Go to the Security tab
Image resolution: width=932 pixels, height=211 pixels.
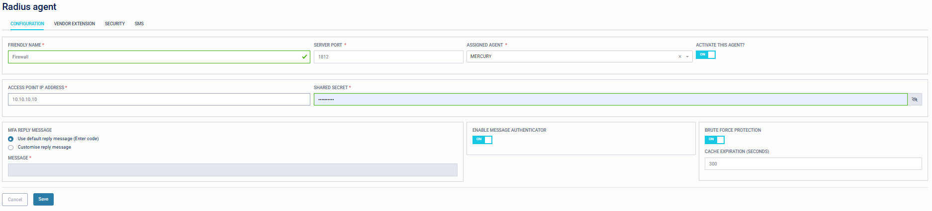pyautogui.click(x=115, y=24)
